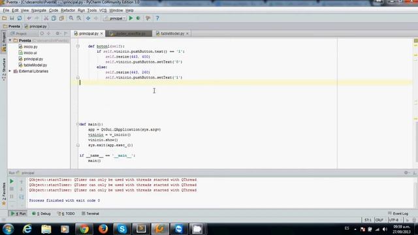Screen dimensions: 418x235
Task: Click Collapse All icon in Project panel
Action: click(48, 33)
